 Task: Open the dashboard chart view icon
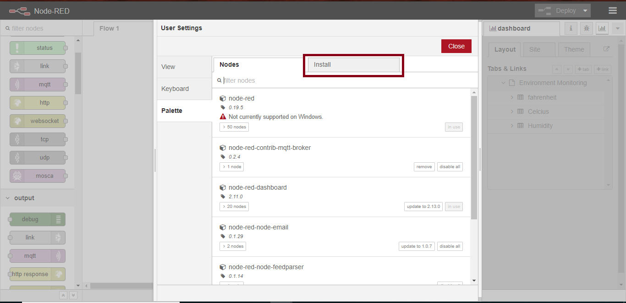[x=602, y=28]
